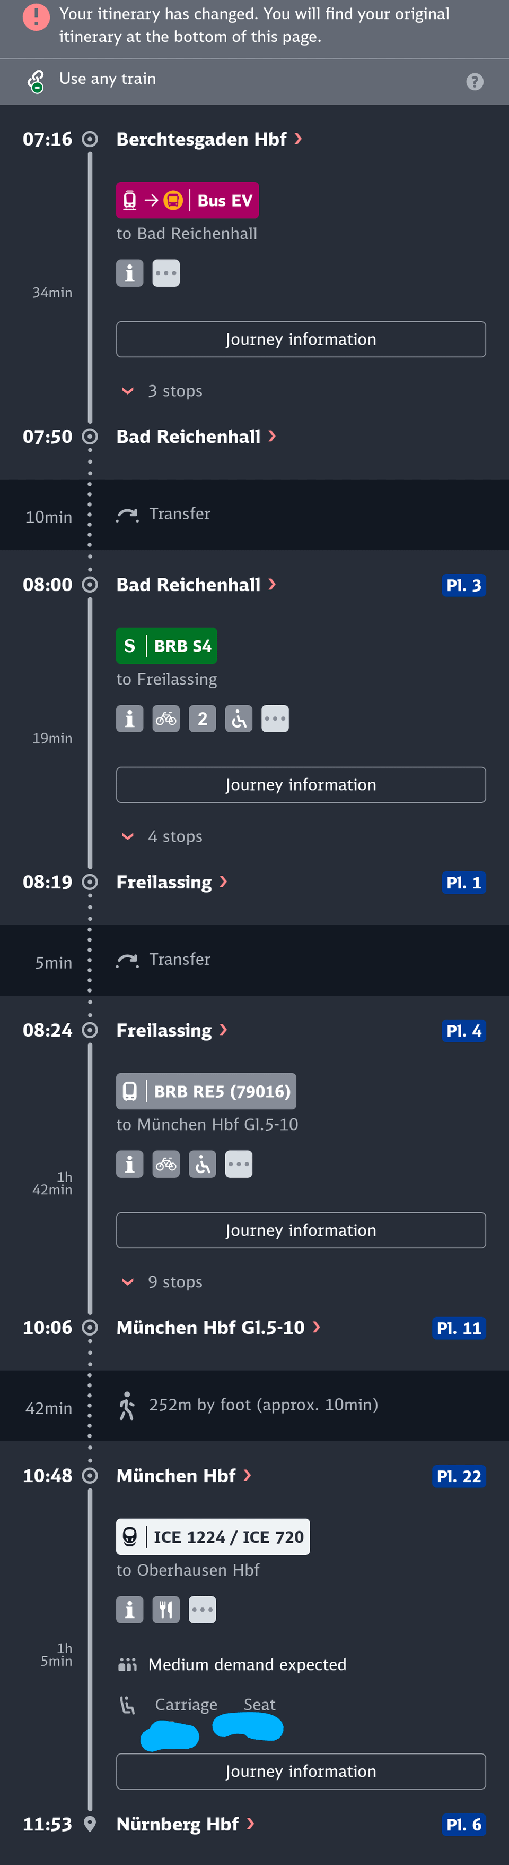Click info icon under Bus EV
This screenshot has width=509, height=1865.
[130, 273]
